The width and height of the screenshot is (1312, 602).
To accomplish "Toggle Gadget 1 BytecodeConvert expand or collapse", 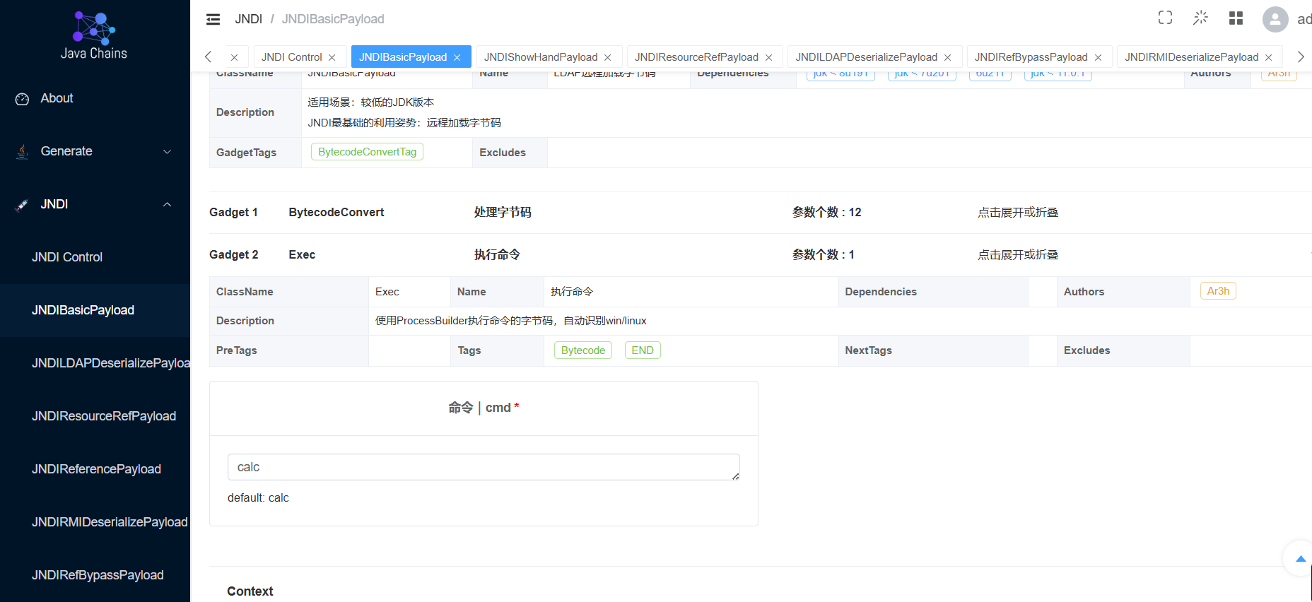I will click(1017, 213).
